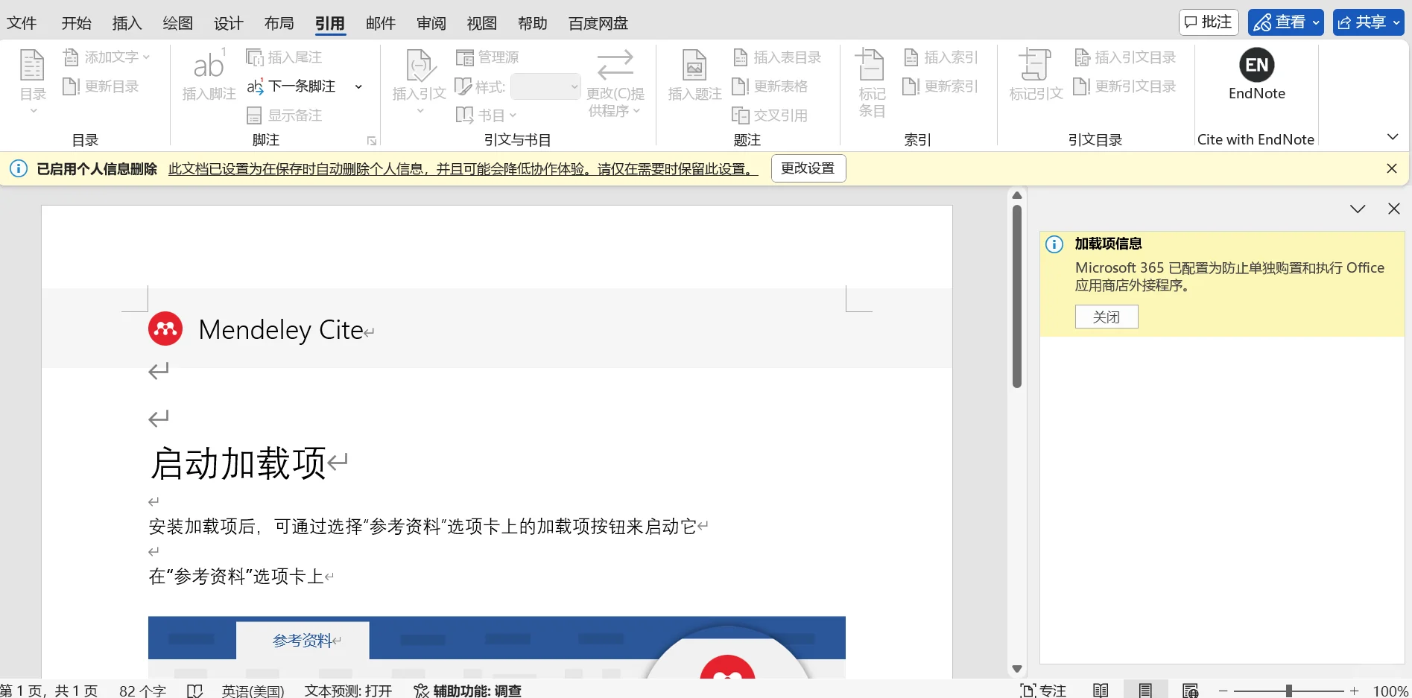
Task: Expand the task pane options chevron
Action: coord(1358,209)
